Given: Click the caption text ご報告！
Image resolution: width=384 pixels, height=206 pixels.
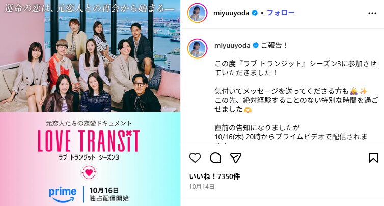Looking at the screenshot, I should [x=274, y=45].
